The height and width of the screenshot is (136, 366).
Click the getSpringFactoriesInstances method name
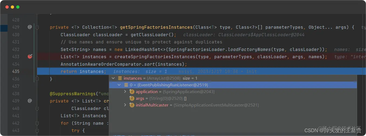(156, 27)
